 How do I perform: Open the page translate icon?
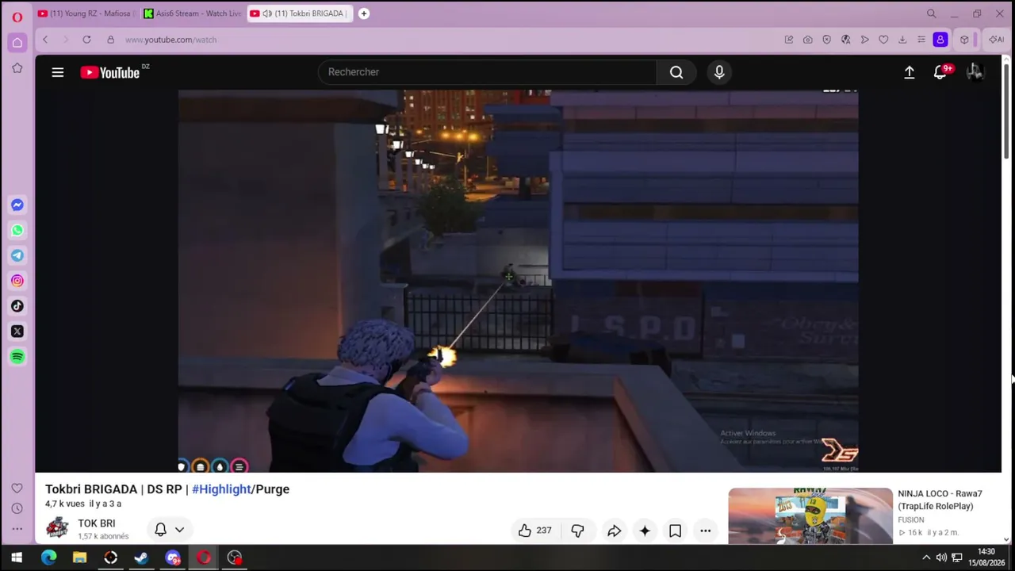[x=845, y=40]
